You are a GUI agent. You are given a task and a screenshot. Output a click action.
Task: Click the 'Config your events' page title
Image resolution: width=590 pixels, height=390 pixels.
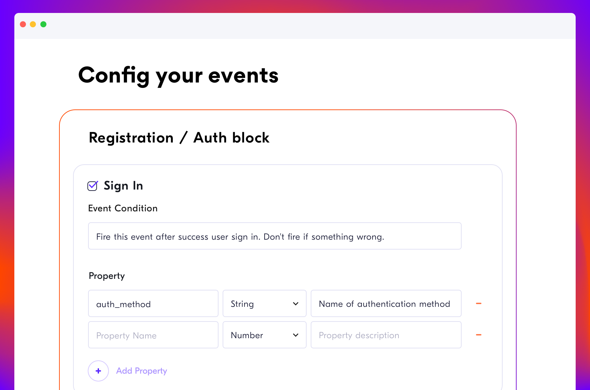[x=178, y=75]
